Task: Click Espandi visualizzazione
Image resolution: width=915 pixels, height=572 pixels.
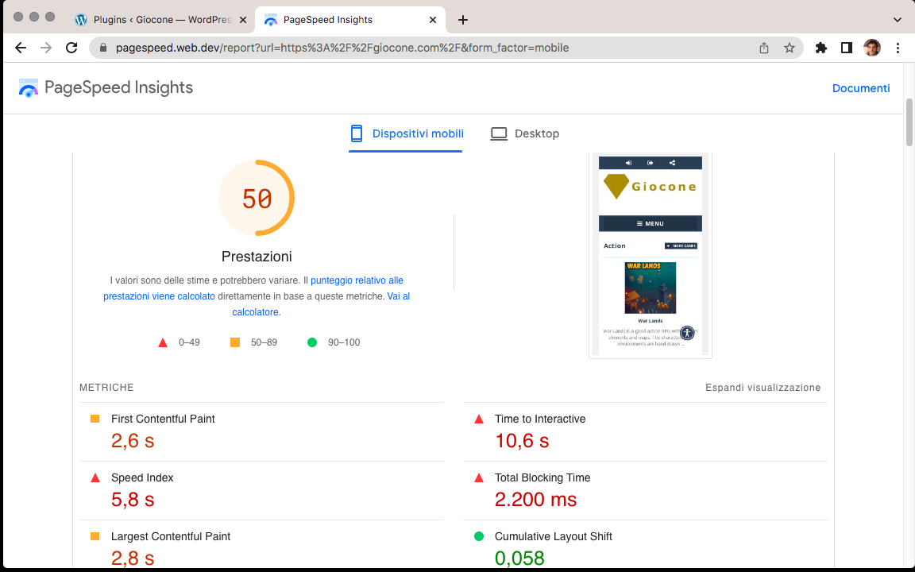Action: click(762, 388)
